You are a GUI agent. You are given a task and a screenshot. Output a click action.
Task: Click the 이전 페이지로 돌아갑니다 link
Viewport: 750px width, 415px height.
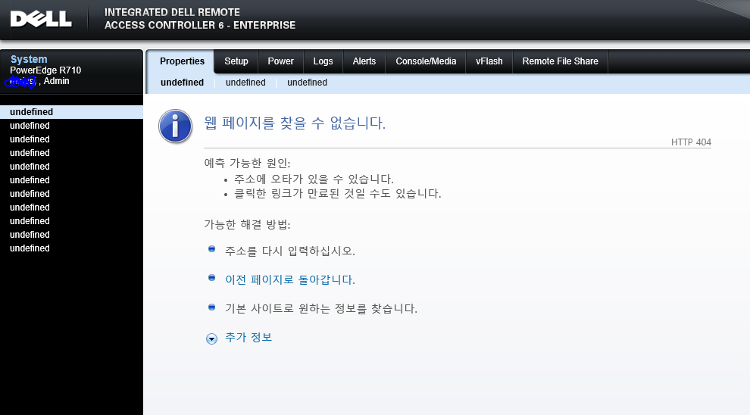click(290, 279)
